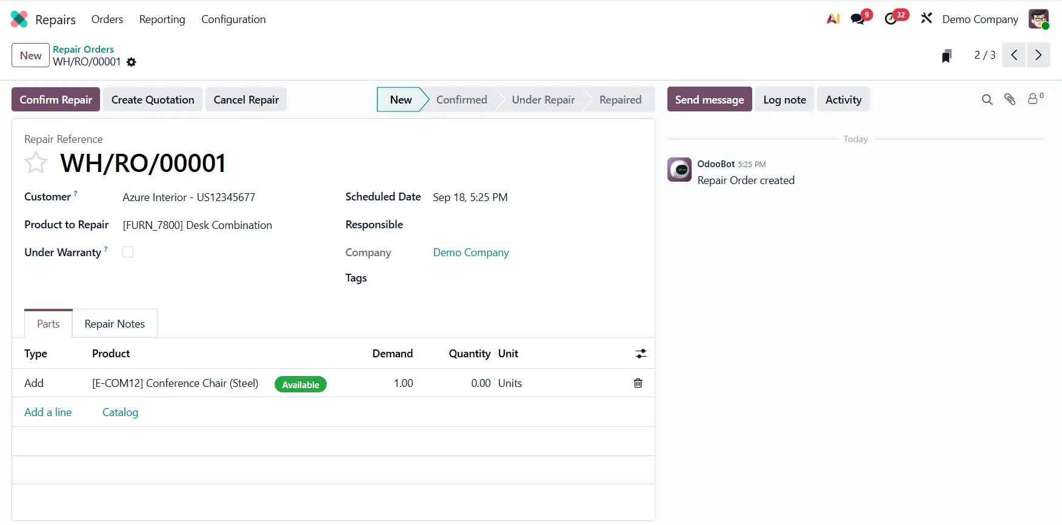Viewport: 1062px width, 525px height.
Task: Click Send message in chatter
Action: (710, 99)
